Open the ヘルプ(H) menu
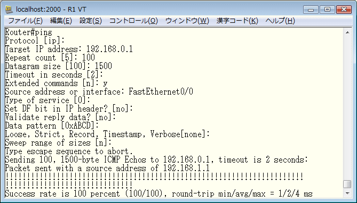The width and height of the screenshot is (357, 203). 280,21
